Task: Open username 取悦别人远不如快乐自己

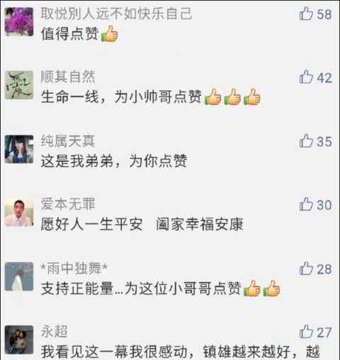Action: point(116,13)
